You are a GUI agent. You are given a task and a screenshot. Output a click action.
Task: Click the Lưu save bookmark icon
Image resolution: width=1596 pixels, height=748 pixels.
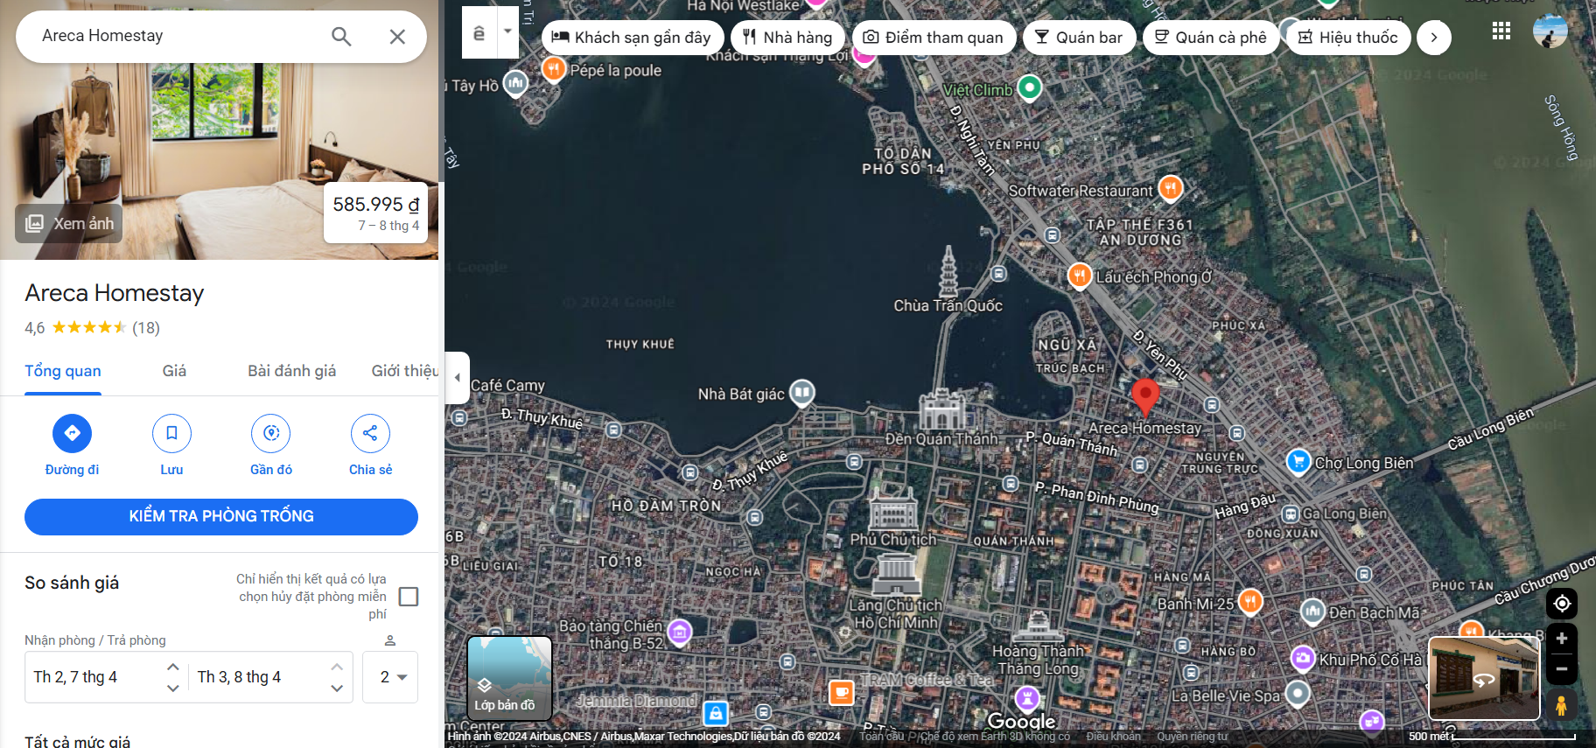tap(171, 433)
